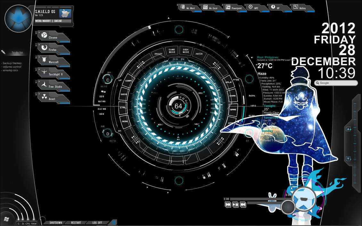
Task: Launch Torchlight II shortcut
Action: click(x=53, y=74)
